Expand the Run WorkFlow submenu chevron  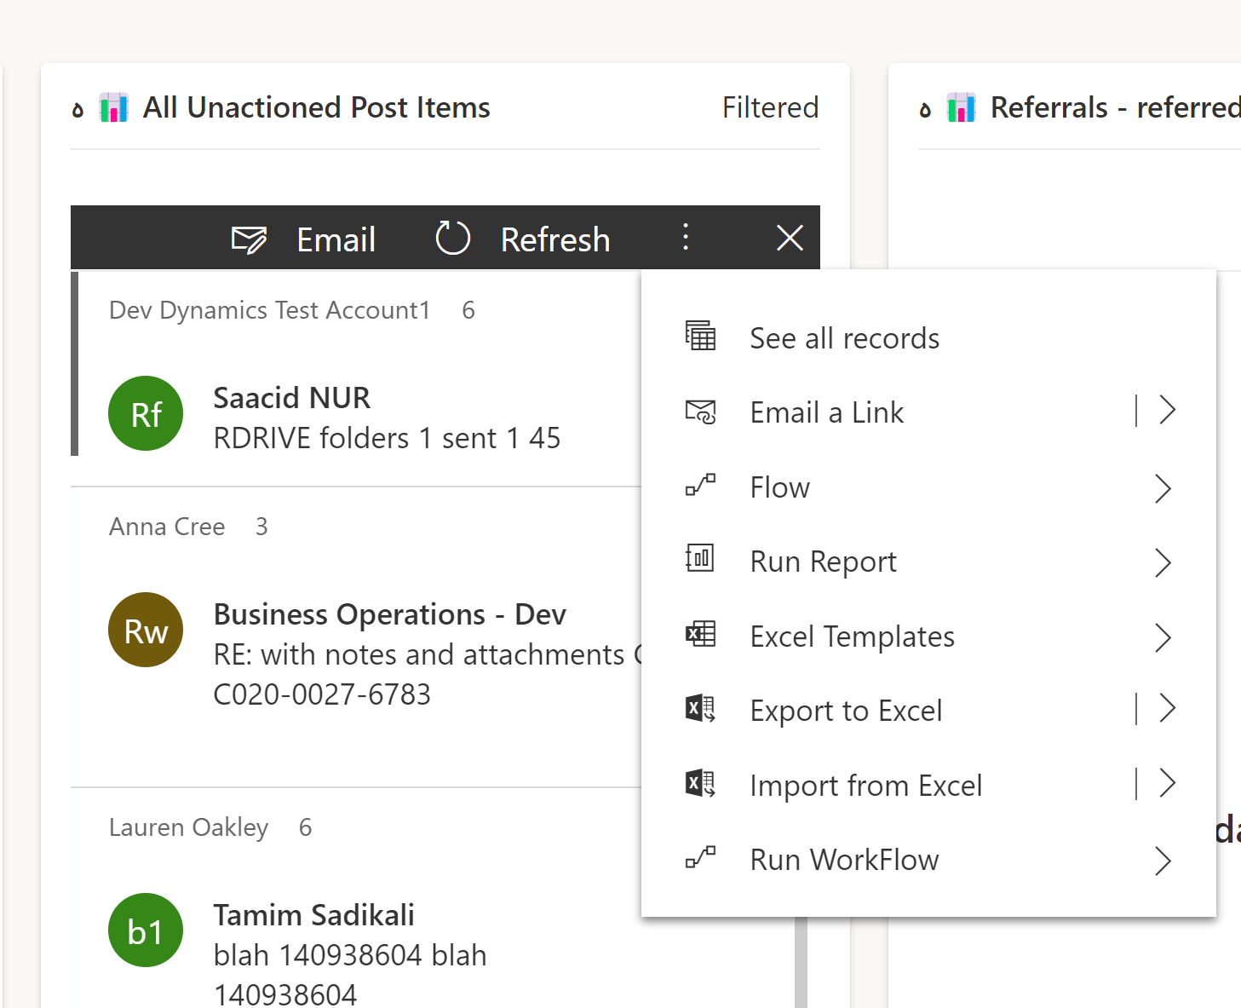(x=1163, y=861)
